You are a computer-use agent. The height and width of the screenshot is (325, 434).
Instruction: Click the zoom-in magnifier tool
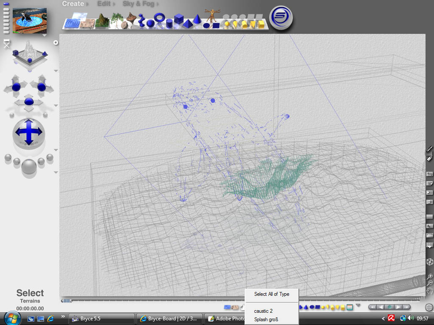click(x=430, y=276)
